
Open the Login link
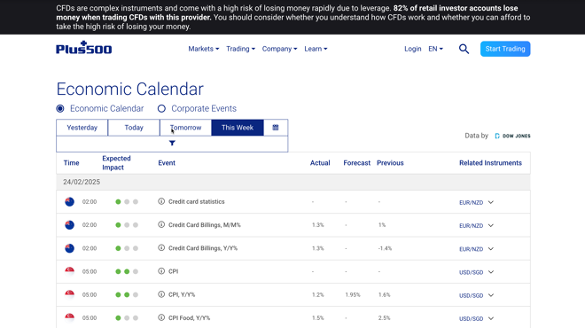(x=413, y=49)
